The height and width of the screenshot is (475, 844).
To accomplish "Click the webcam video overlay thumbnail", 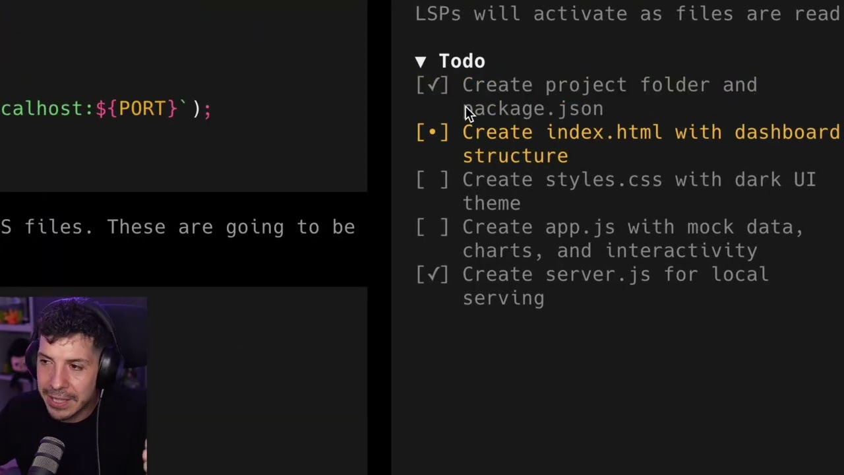I will [x=73, y=386].
